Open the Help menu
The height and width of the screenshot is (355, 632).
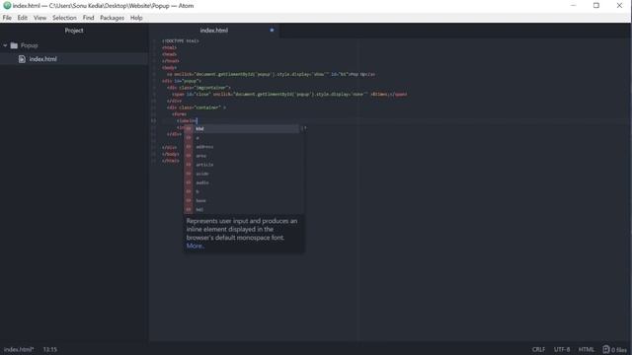(x=136, y=18)
